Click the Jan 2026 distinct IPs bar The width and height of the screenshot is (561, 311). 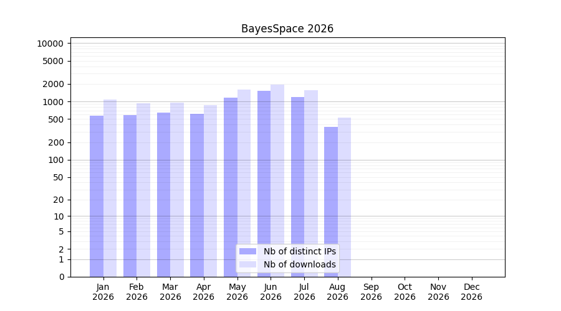pos(97,197)
